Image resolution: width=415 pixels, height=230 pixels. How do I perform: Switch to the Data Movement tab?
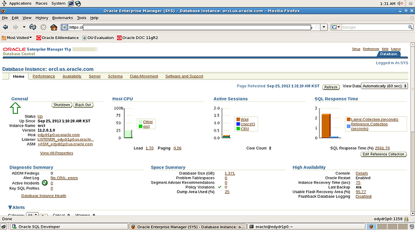[x=144, y=76]
